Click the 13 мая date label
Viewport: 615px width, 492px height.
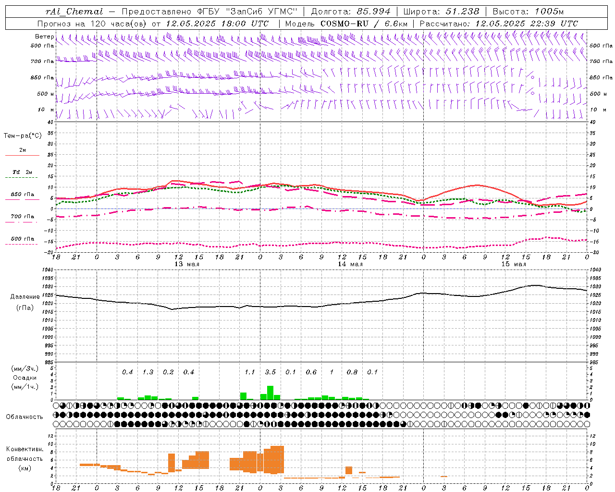[186, 264]
